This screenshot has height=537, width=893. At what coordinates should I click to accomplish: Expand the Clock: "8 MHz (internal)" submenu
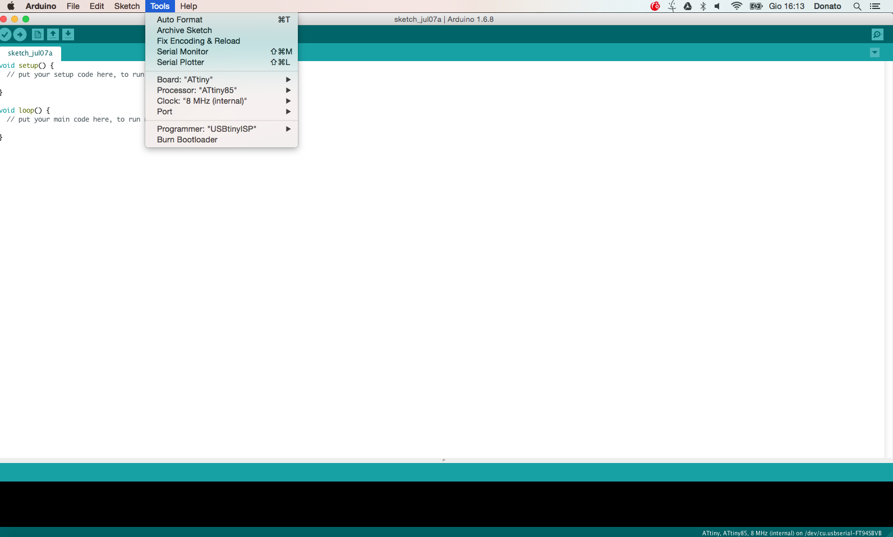point(222,101)
